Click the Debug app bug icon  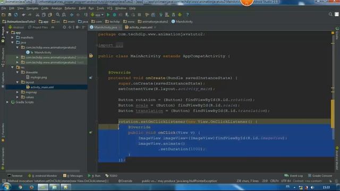click(114, 15)
